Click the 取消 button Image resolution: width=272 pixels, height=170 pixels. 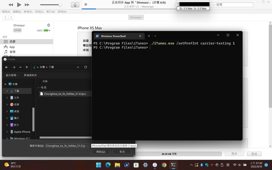[122, 151]
